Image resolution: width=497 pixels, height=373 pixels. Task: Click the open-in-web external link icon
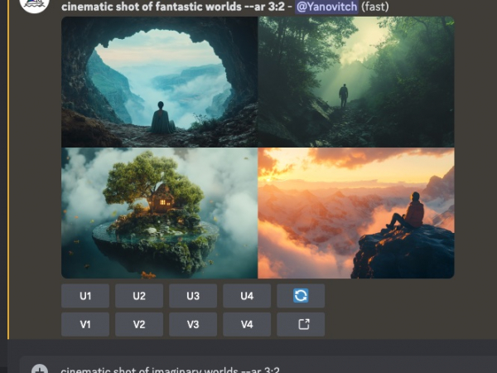coord(301,324)
